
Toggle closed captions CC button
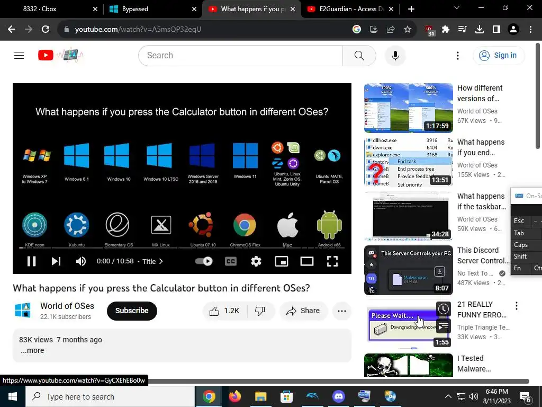coord(231,261)
